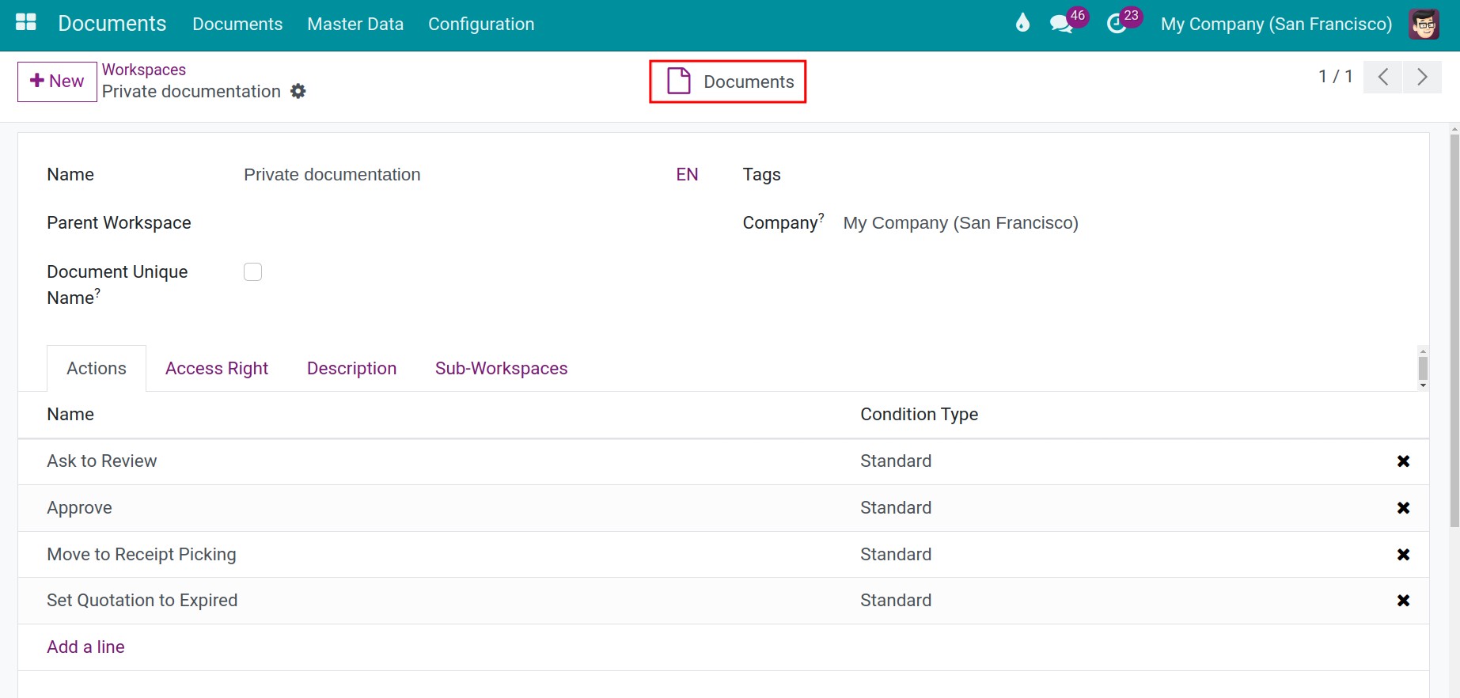Open the Documents smart button
Image resolution: width=1460 pixels, height=698 pixels.
point(728,82)
